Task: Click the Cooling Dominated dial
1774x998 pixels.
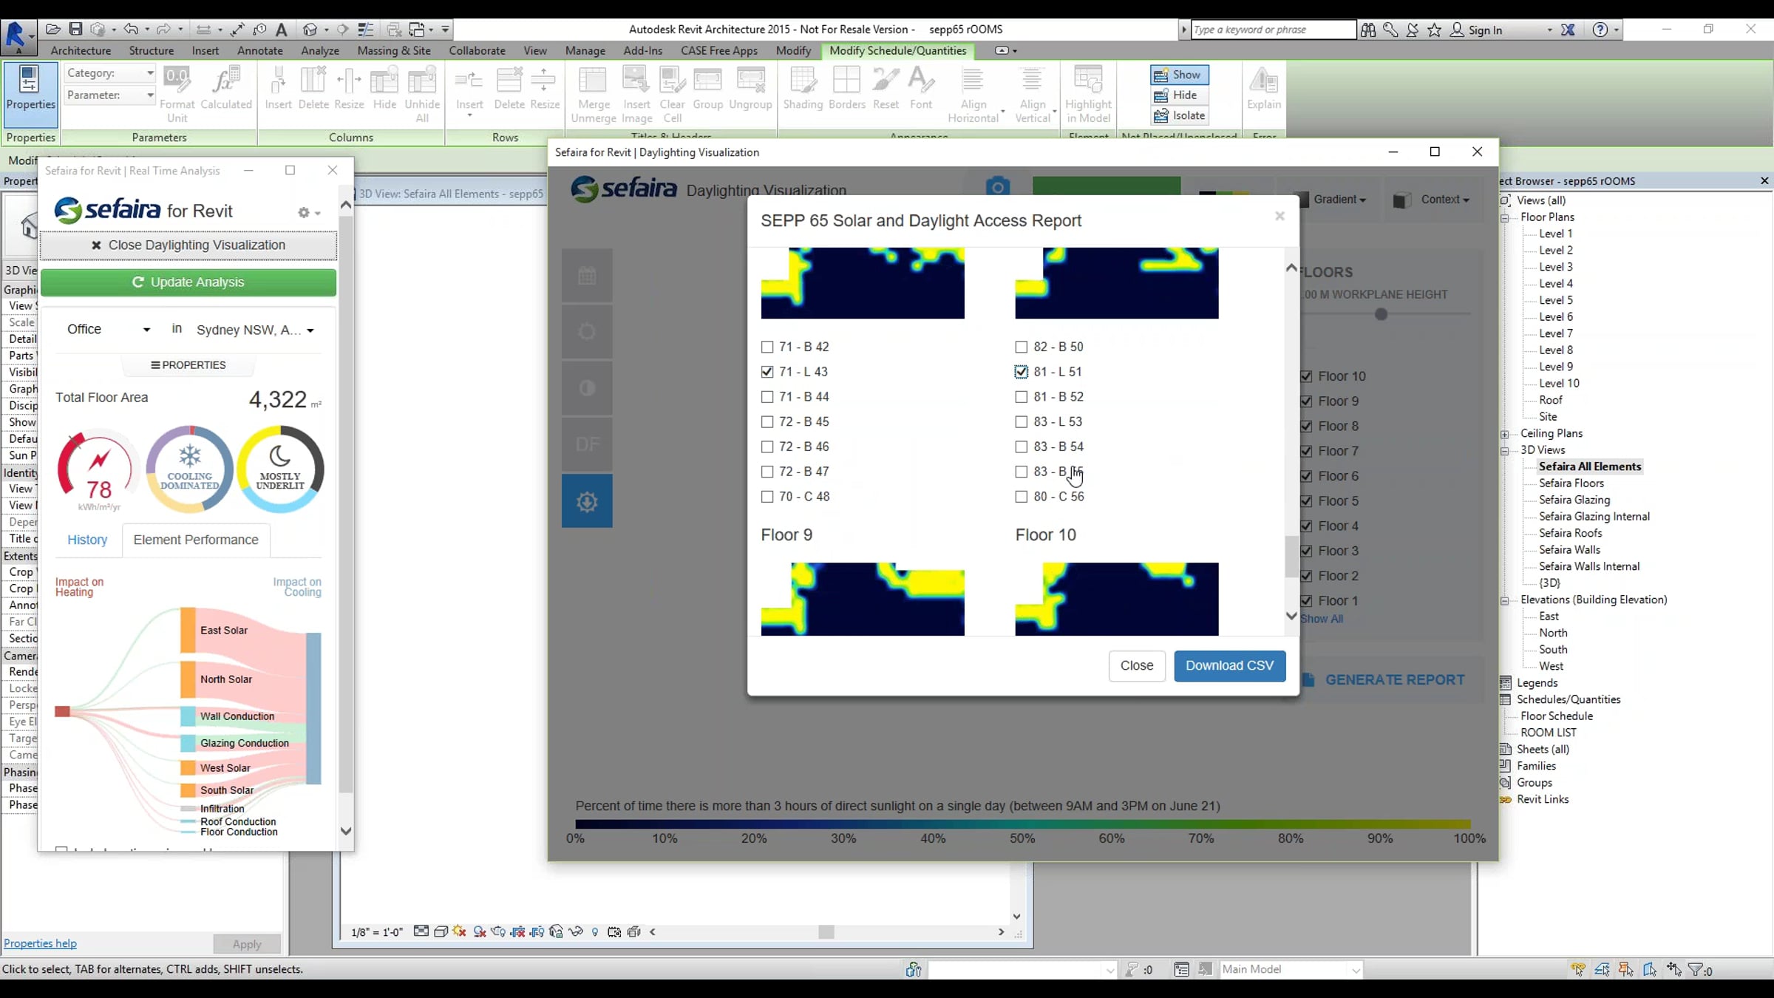Action: (x=190, y=469)
